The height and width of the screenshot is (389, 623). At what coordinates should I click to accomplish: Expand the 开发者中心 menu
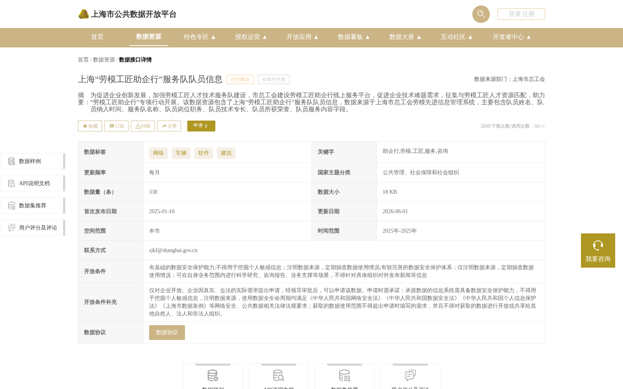tap(512, 37)
